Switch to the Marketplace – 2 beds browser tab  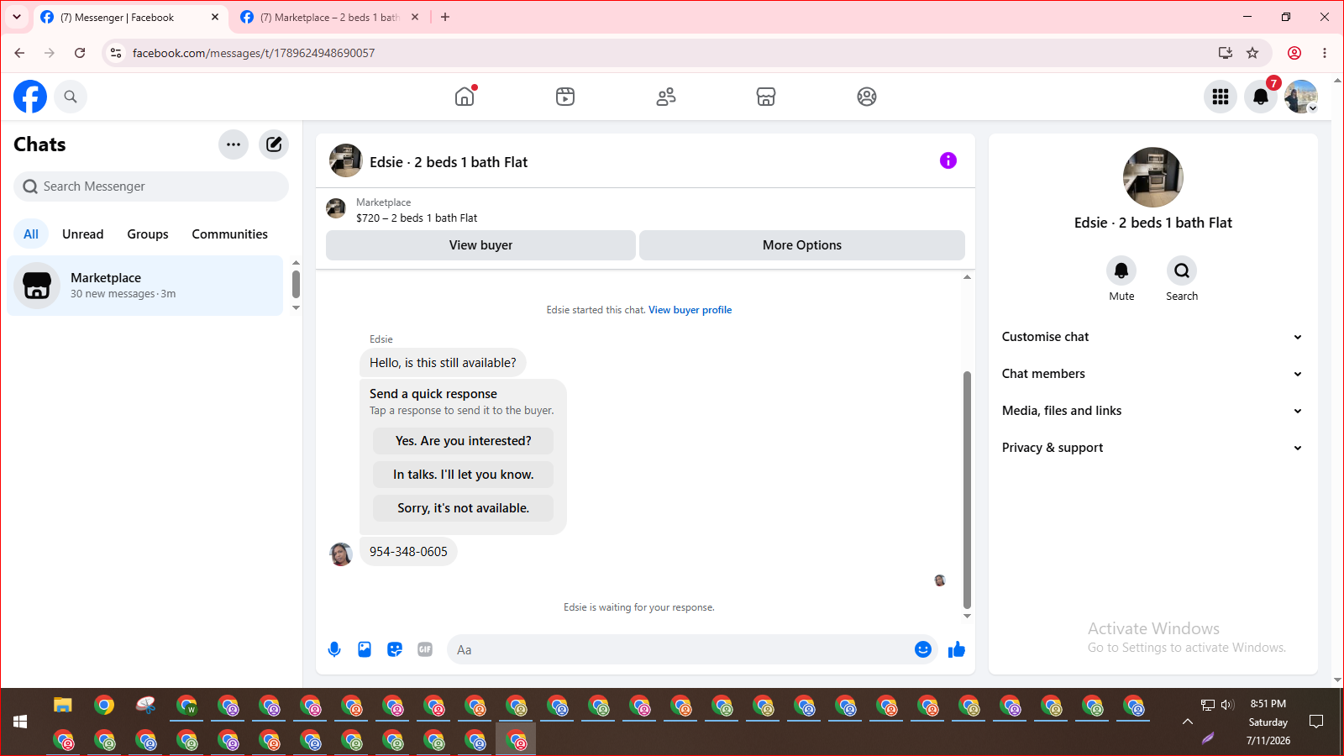[329, 17]
